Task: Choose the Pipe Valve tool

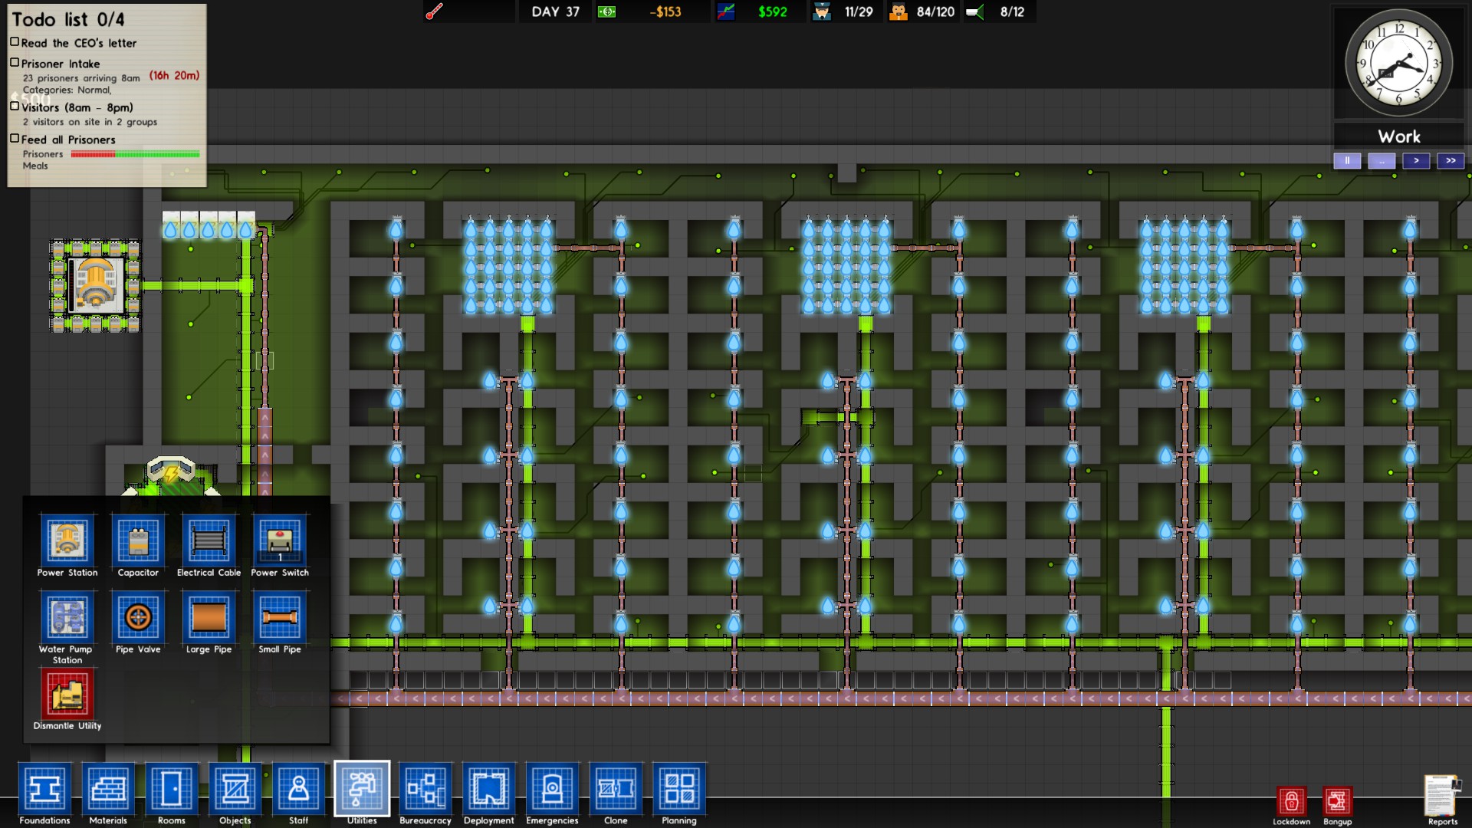Action: [x=138, y=617]
